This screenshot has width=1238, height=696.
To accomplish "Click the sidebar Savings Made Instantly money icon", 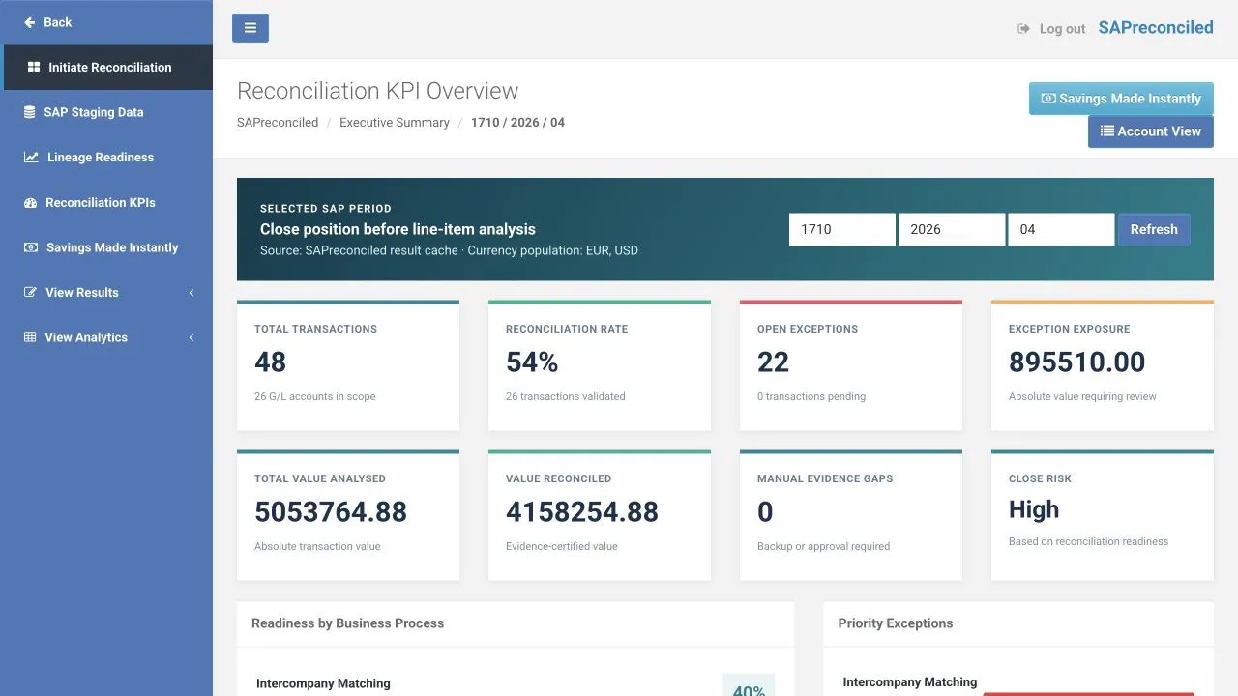I will click(31, 247).
